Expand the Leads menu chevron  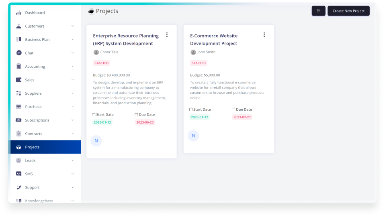pos(72,160)
